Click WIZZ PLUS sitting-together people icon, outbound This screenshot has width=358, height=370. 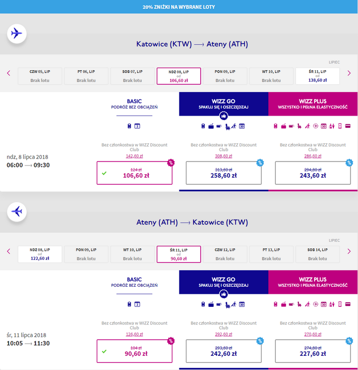click(332, 126)
